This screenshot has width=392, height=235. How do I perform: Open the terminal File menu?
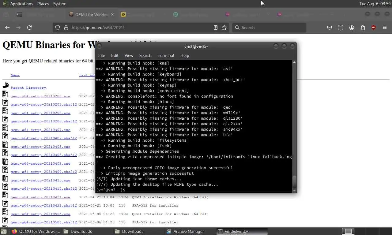(102, 55)
